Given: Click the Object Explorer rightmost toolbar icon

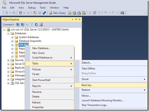Looking at the screenshot, I should coord(41,25).
